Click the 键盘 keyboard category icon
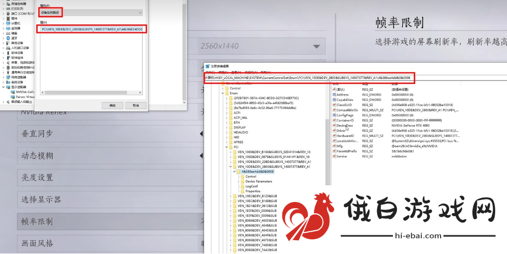 pyautogui.click(x=8, y=33)
